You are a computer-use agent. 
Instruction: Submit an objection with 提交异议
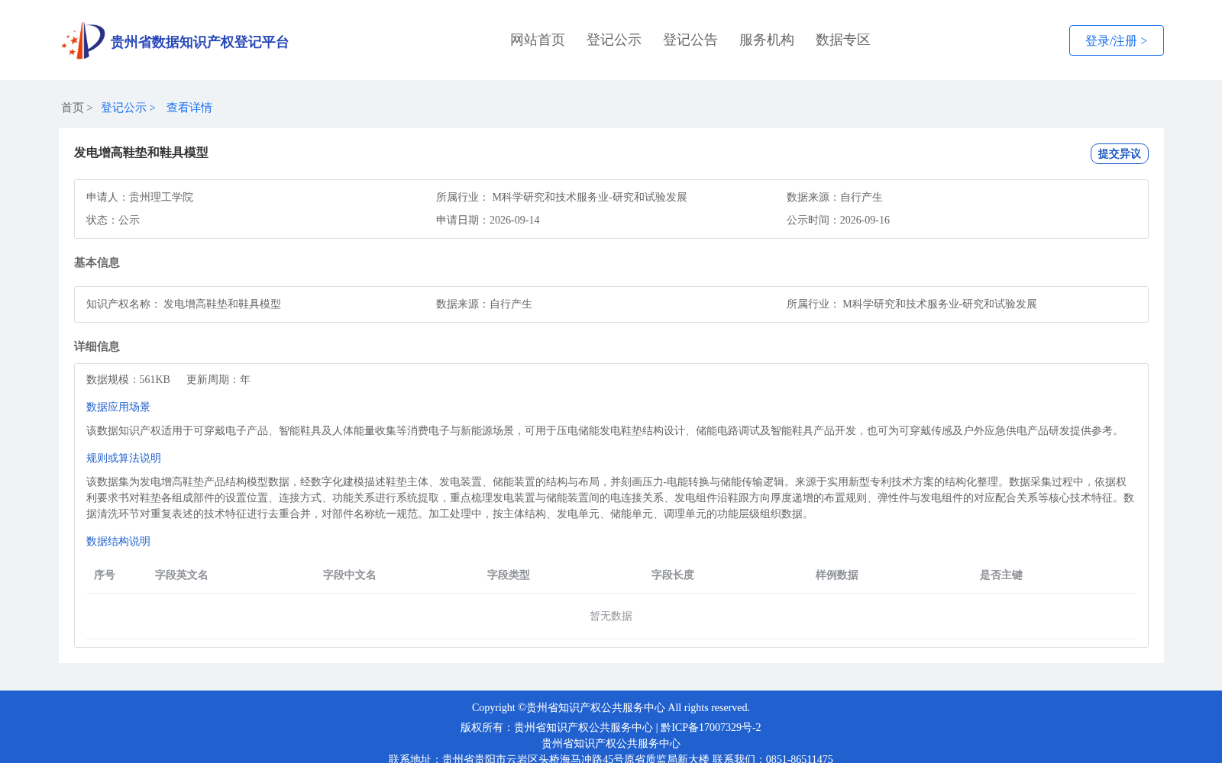(1119, 153)
